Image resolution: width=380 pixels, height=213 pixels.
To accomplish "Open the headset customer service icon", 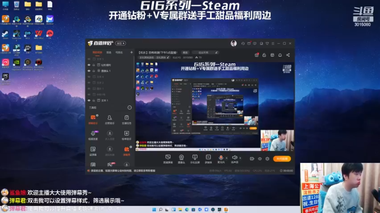I will pos(243,44).
